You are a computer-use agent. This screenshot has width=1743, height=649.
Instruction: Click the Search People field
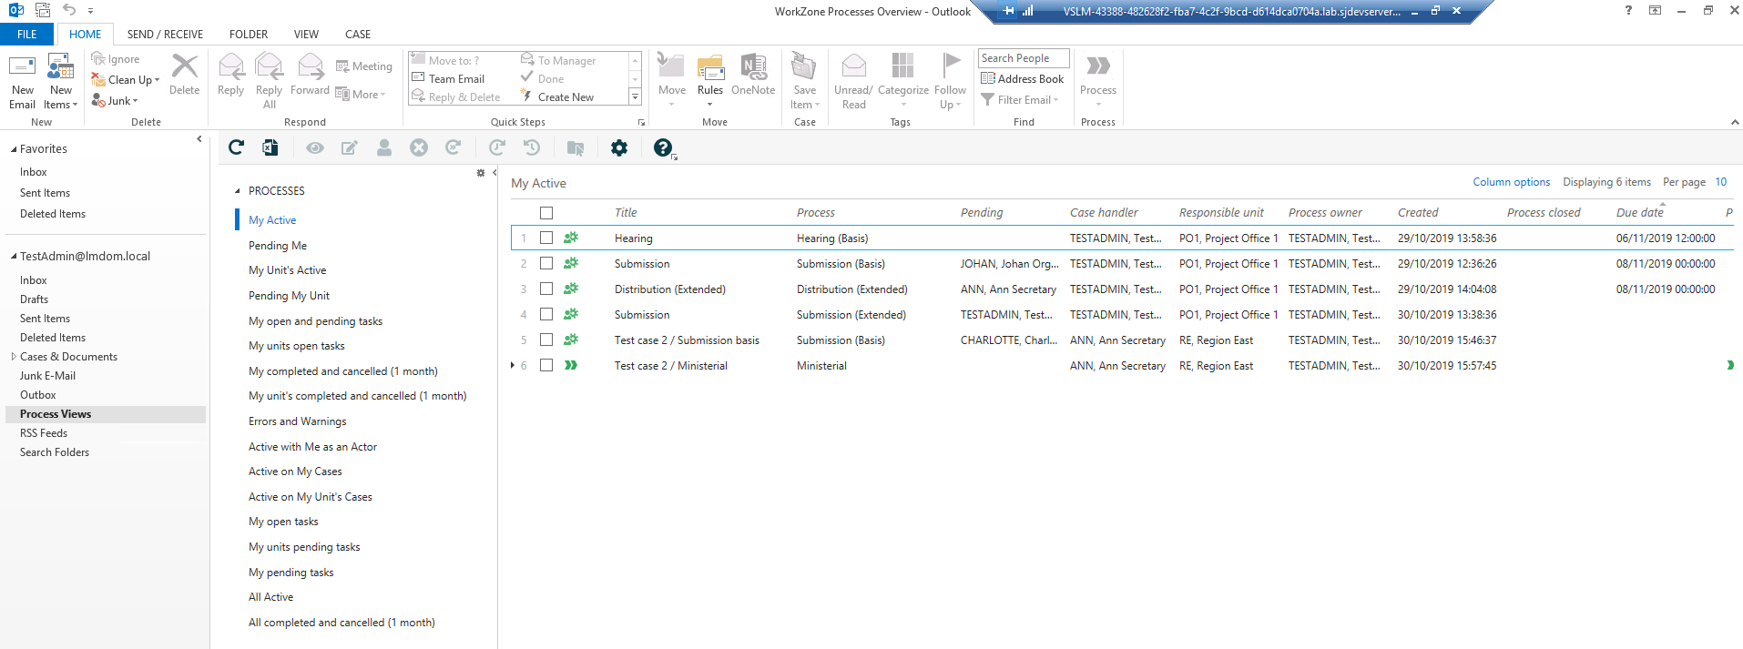click(x=1024, y=58)
